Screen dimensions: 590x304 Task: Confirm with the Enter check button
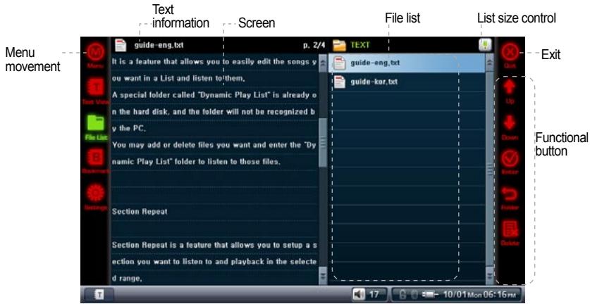pos(510,158)
